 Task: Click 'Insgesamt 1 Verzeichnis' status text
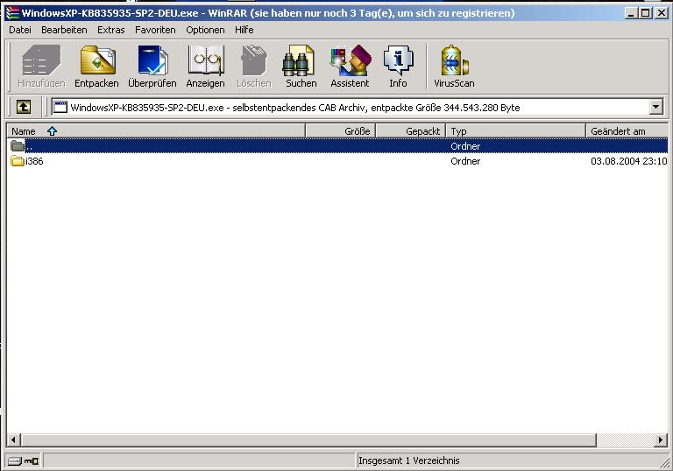(409, 460)
